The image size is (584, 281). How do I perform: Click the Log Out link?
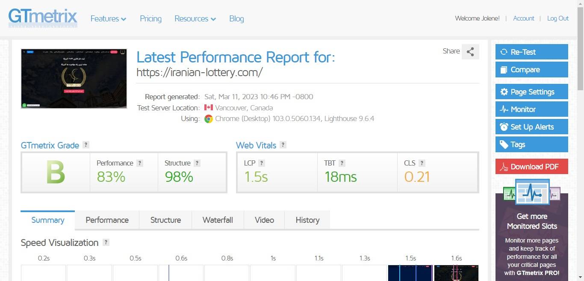point(558,18)
